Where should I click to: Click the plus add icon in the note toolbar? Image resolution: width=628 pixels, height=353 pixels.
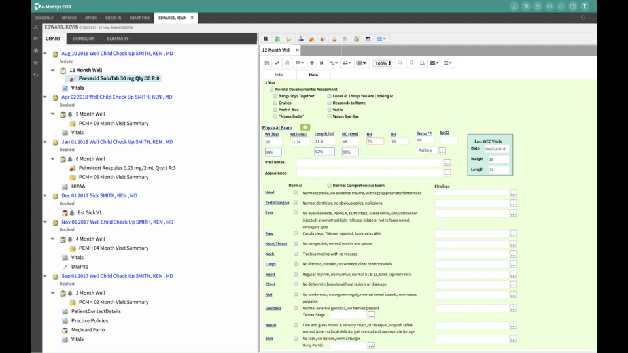[x=311, y=63]
